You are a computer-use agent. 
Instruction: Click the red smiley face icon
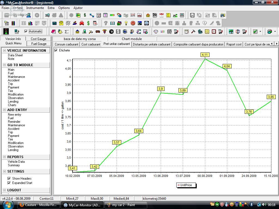[x=133, y=23]
